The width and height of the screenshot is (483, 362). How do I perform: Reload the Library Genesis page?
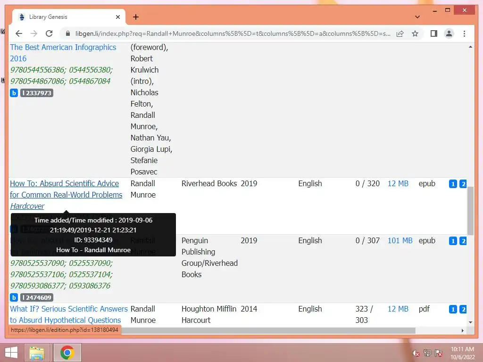tap(49, 33)
